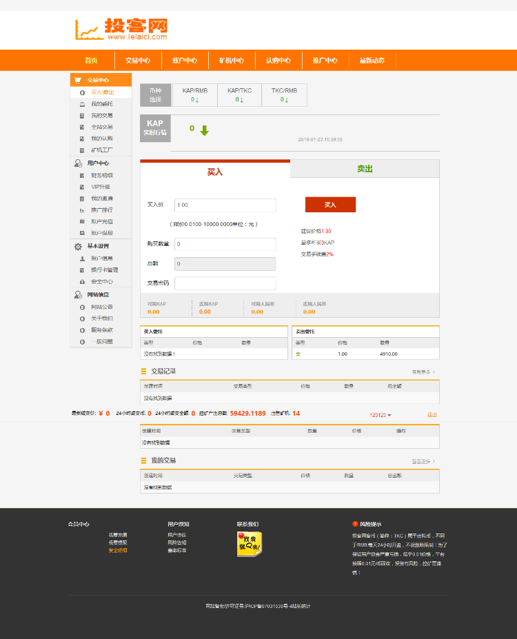Expand 查看更多 for 我的交易 section

point(423,461)
